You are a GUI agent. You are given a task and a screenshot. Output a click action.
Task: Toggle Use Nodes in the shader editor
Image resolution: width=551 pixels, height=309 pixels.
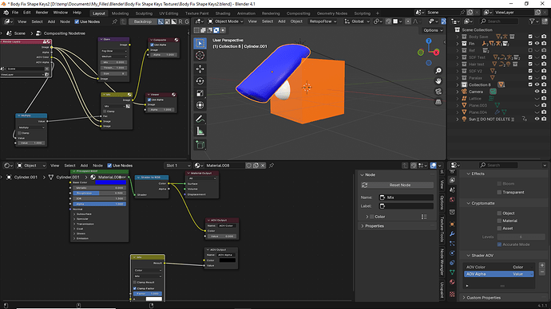(109, 166)
